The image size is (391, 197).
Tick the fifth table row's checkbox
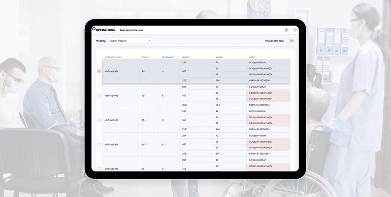pyautogui.click(x=99, y=169)
